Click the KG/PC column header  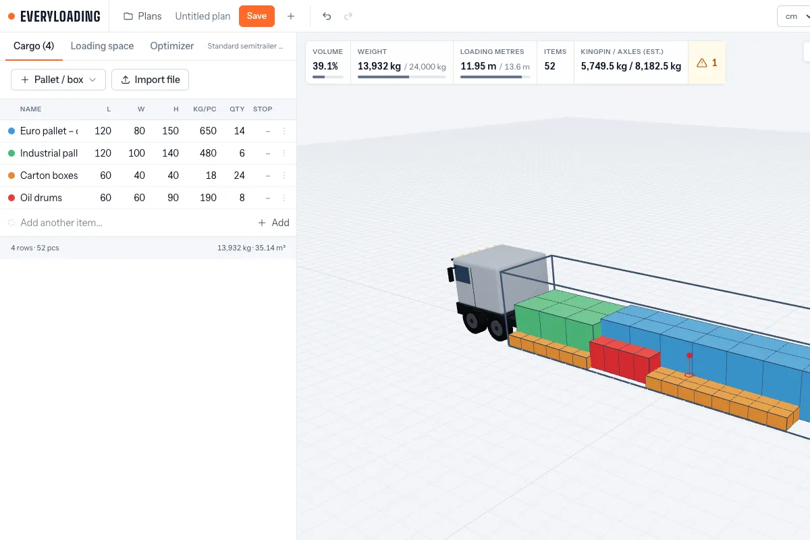(205, 109)
